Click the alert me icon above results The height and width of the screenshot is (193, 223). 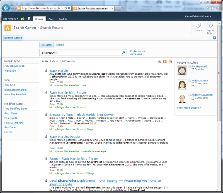pos(159,61)
